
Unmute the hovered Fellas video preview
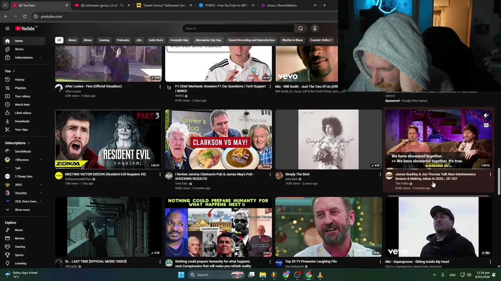pyautogui.click(x=486, y=116)
